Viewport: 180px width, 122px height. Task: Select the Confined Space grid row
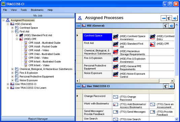tap(97, 37)
